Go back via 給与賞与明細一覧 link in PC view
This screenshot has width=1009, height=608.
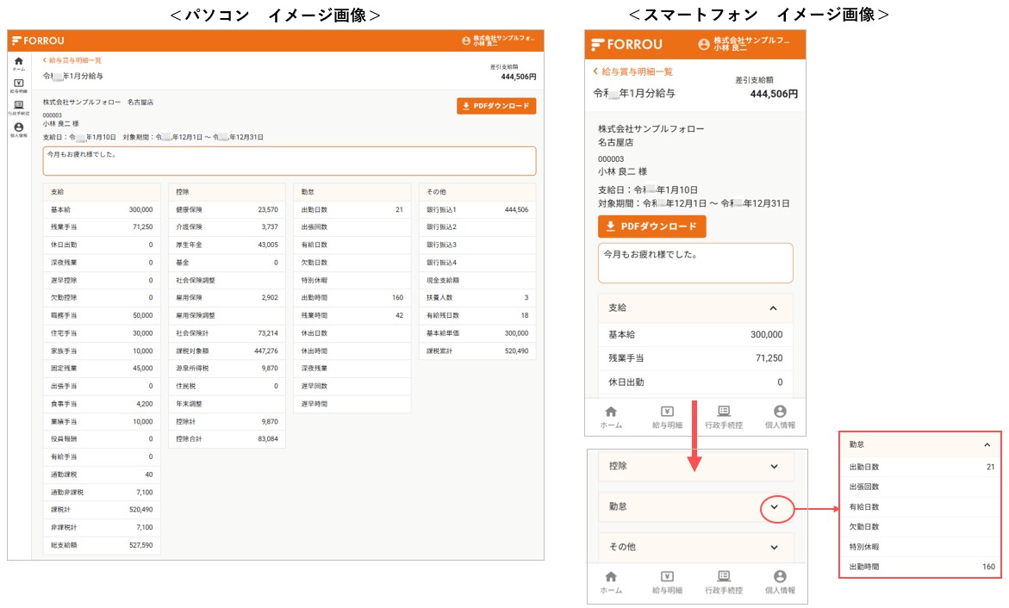[72, 60]
